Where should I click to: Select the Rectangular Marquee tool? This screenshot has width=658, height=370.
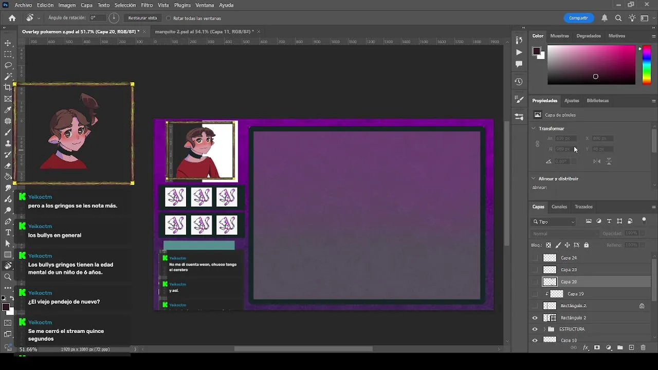pos(8,54)
